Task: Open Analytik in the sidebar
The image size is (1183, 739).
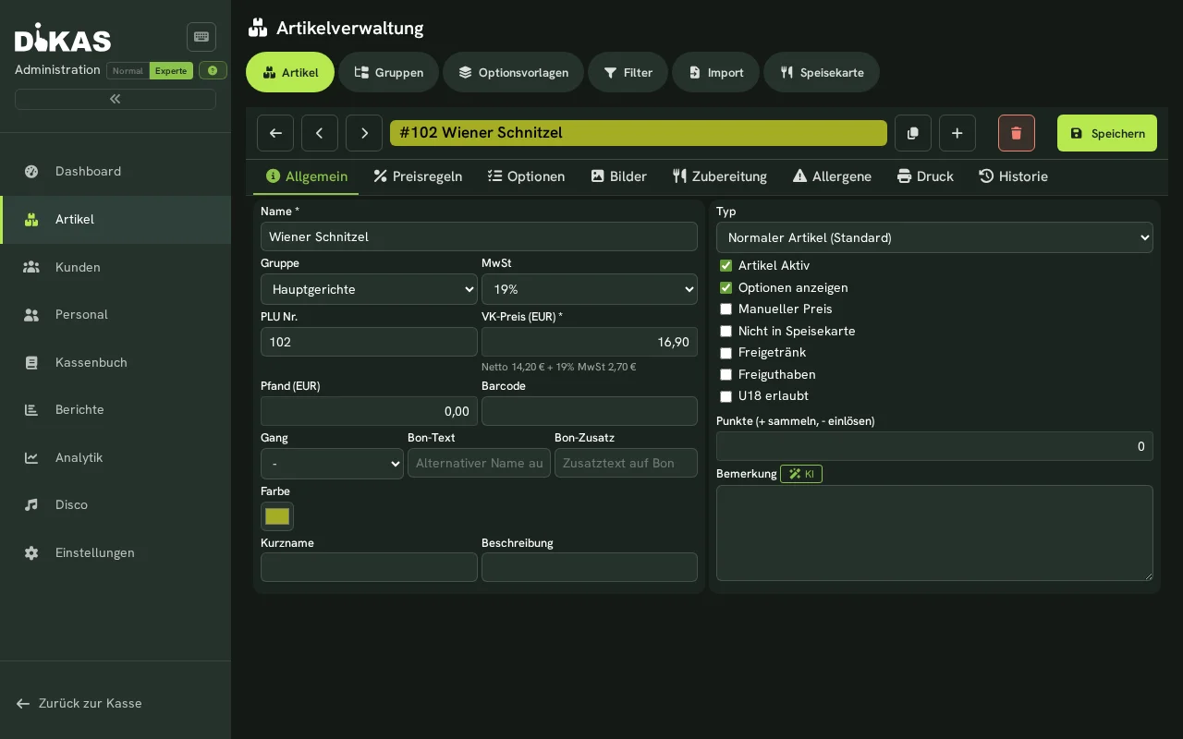Action: pos(116,457)
